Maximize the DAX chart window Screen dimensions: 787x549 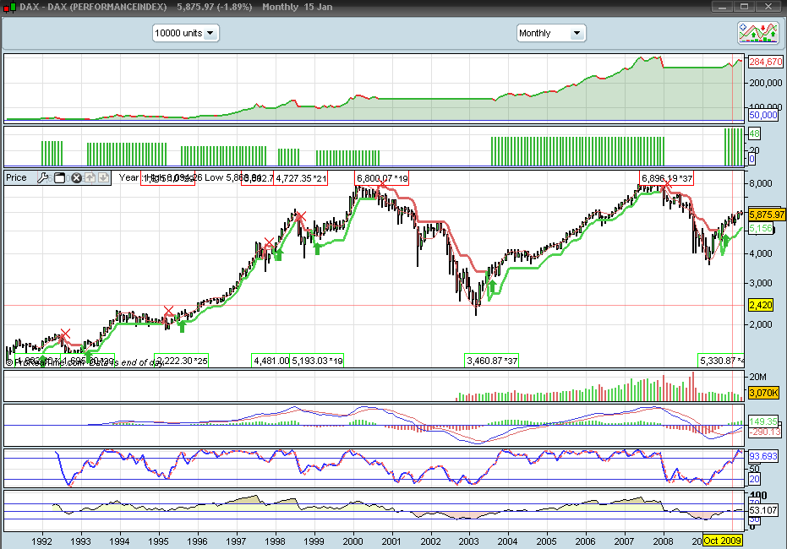tap(746, 7)
